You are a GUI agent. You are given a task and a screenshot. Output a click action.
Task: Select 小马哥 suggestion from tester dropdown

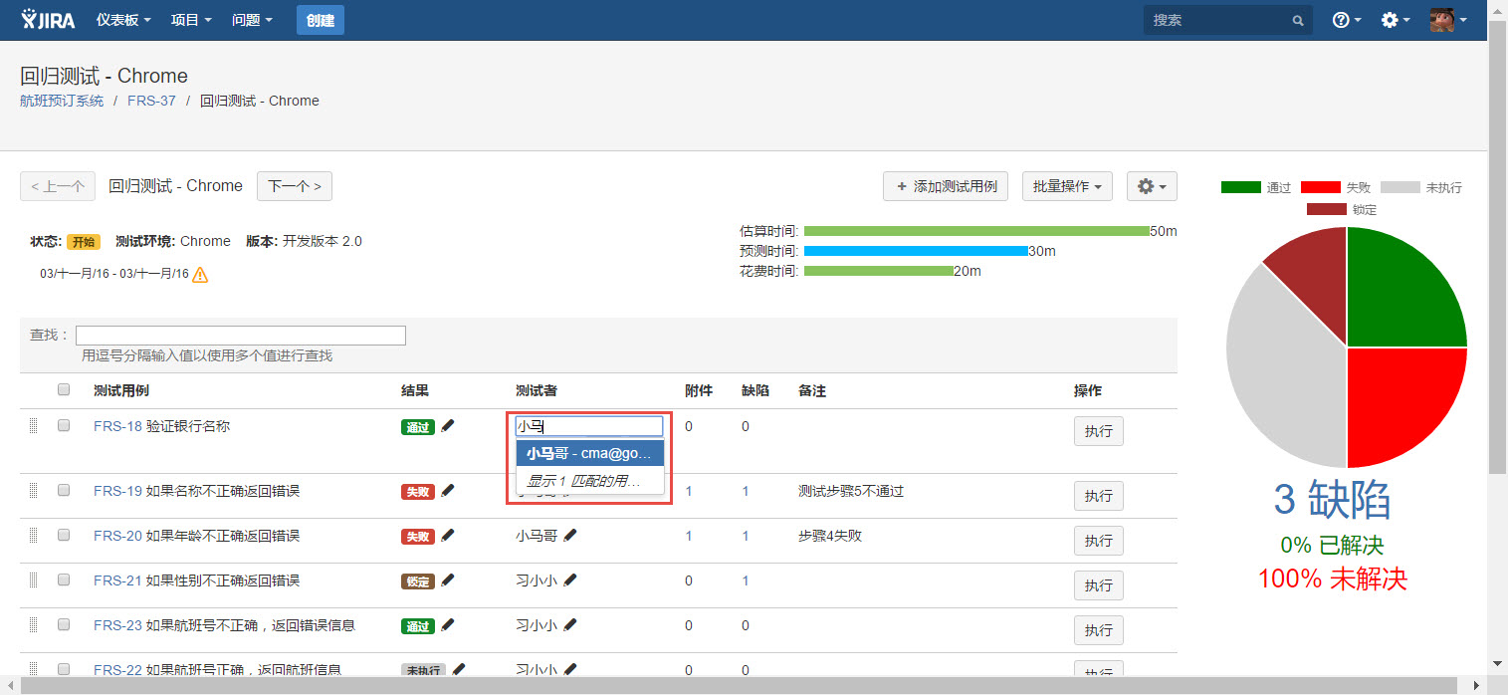590,454
